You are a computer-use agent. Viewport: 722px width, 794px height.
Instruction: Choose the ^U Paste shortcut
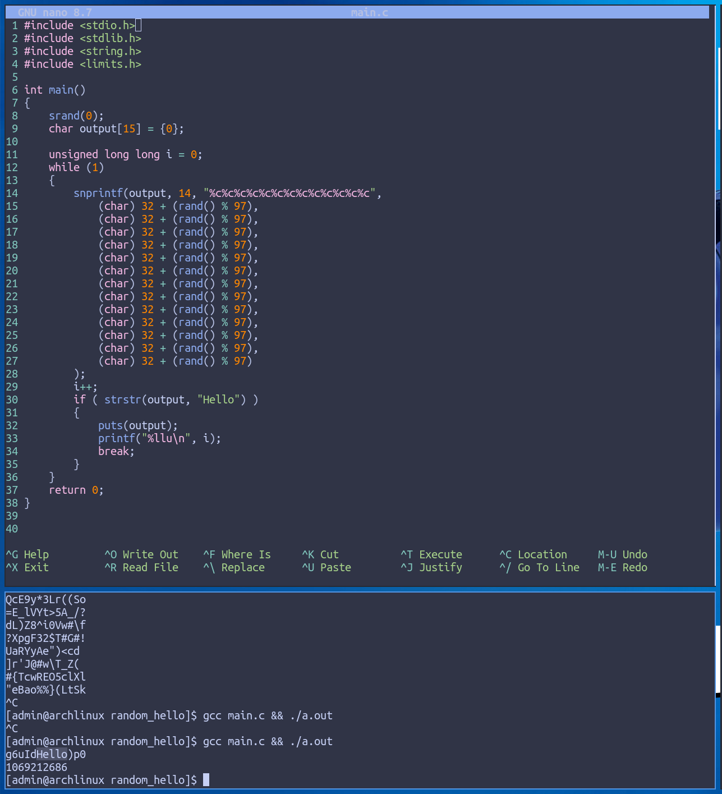click(326, 567)
